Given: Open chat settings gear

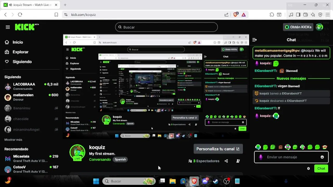Looking at the screenshot, I should (x=309, y=169).
